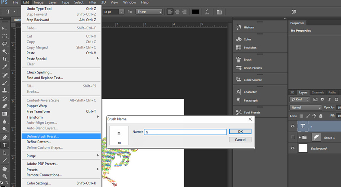Choose Define Brush Preset menu item
341x187 pixels.
click(x=61, y=136)
